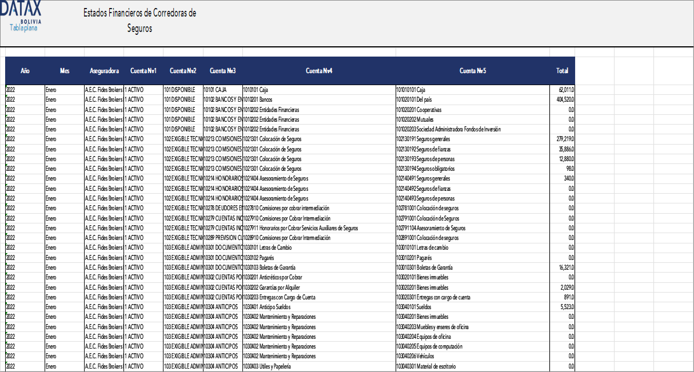Viewport: 694px width, 372px height.
Task: Click the 10289 PREVISION cell
Action: click(223, 238)
